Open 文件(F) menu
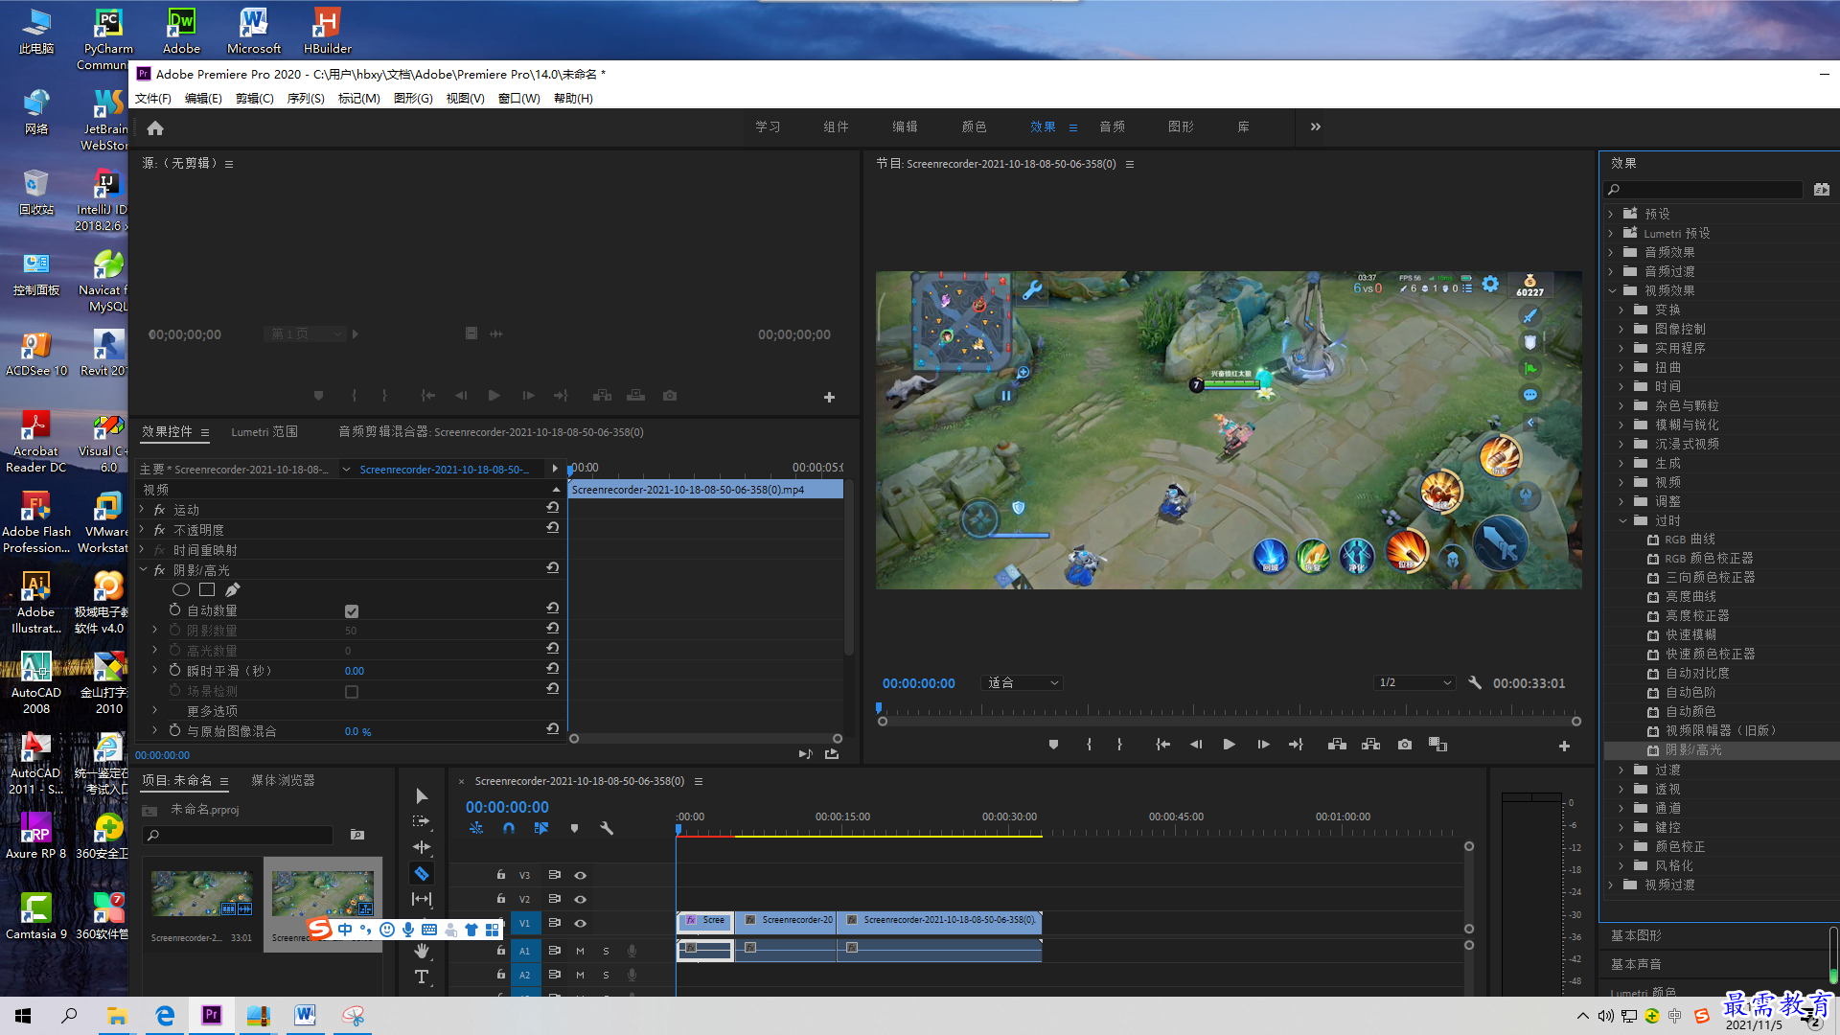The height and width of the screenshot is (1035, 1840). tap(152, 98)
